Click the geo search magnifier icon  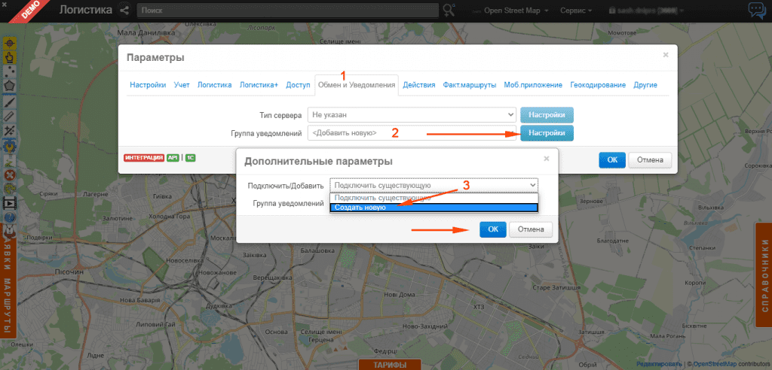click(449, 10)
